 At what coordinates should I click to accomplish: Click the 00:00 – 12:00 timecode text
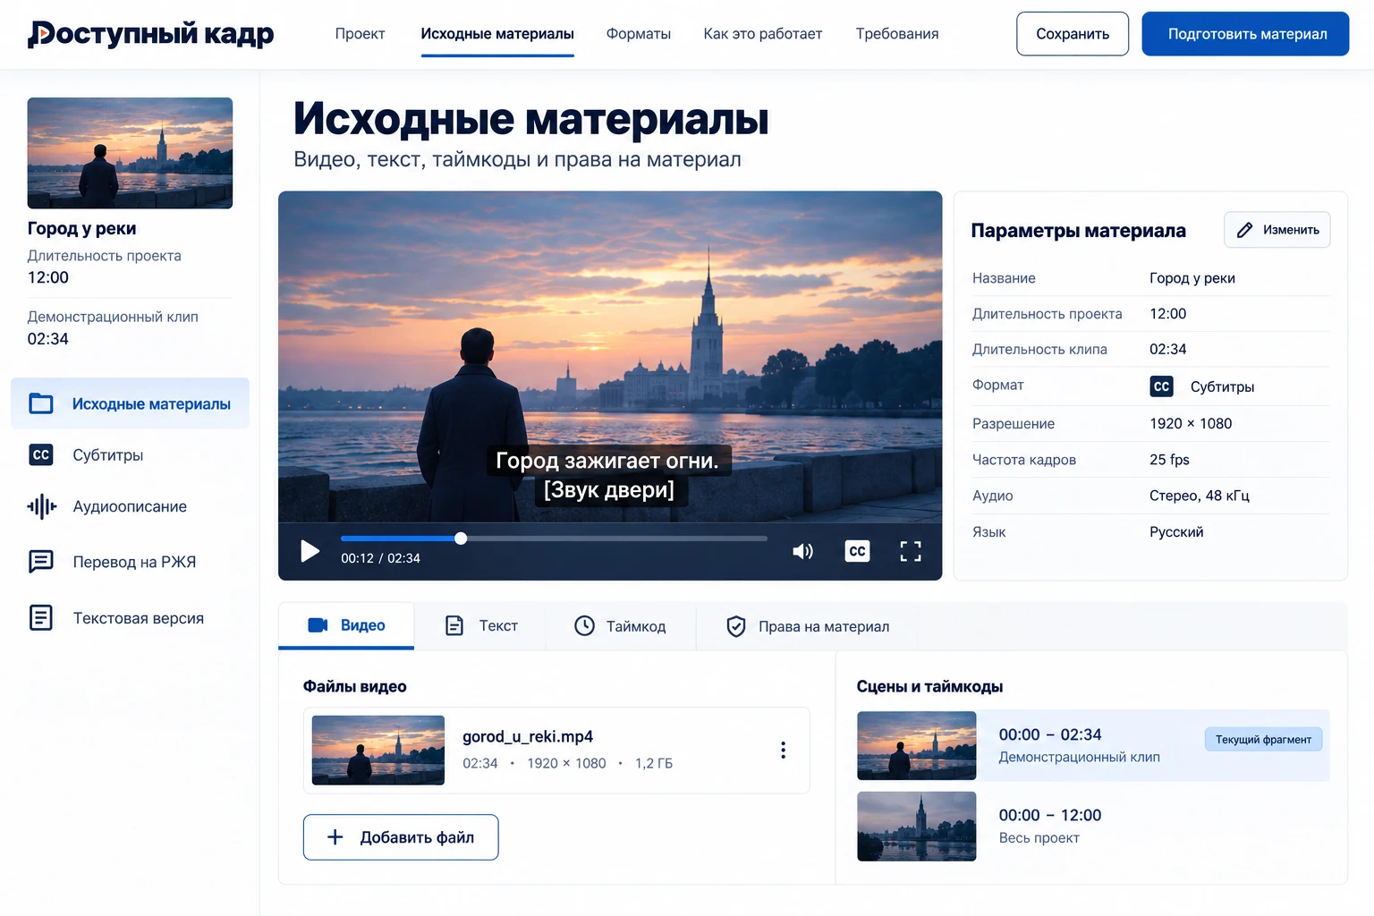(1050, 815)
